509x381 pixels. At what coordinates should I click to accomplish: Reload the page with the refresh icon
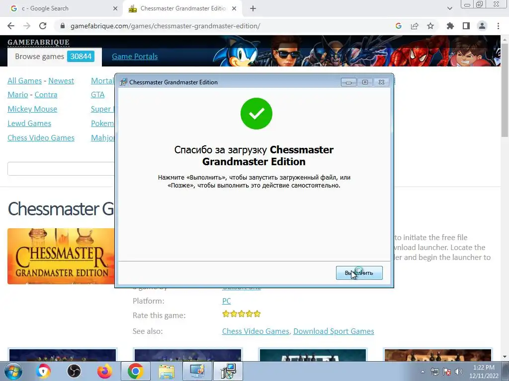click(x=43, y=26)
